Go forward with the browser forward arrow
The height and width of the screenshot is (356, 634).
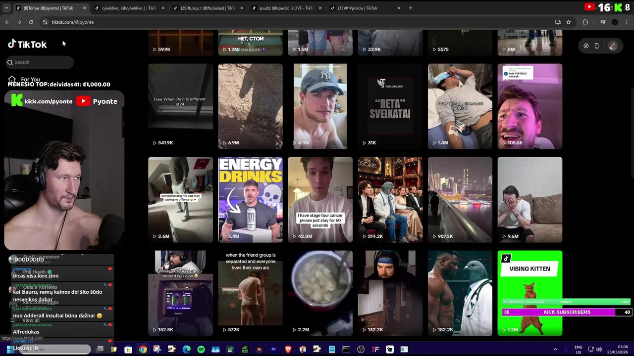19,22
